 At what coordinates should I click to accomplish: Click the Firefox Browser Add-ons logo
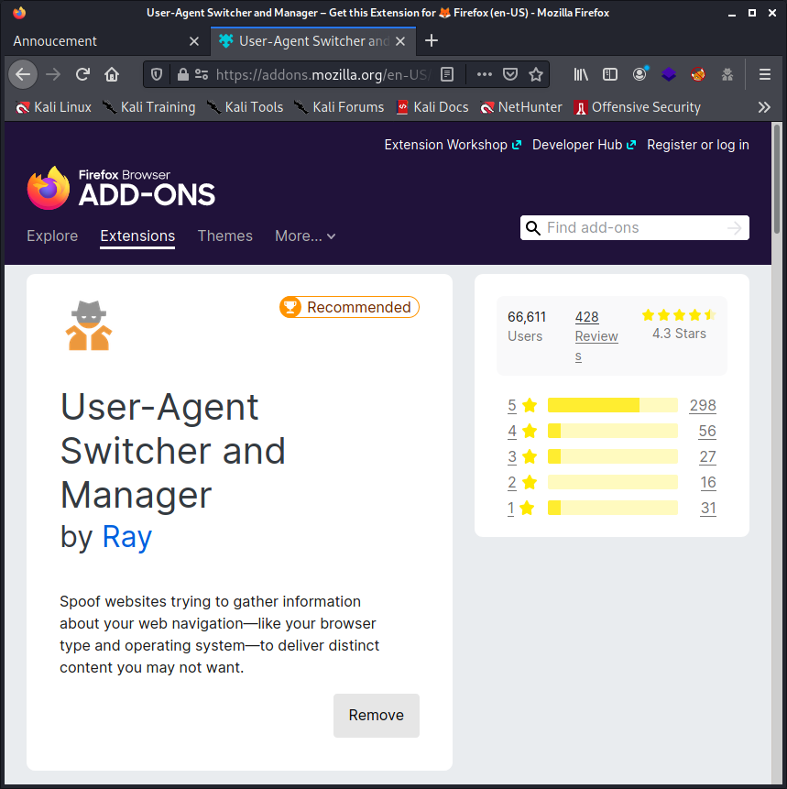pos(121,188)
